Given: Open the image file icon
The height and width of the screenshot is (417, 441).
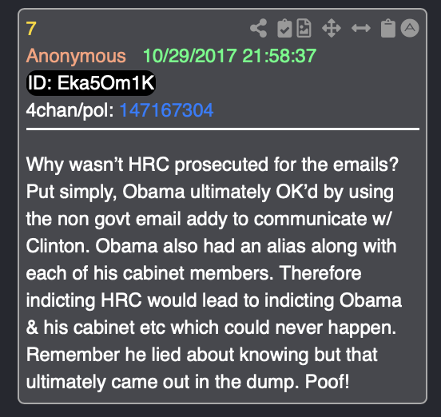Looking at the screenshot, I should click(304, 28).
